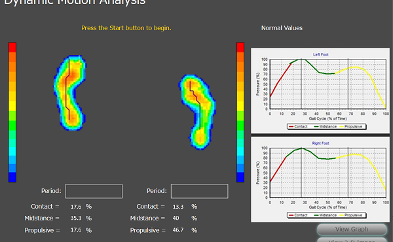Click the Left Foot graph legend

click(327, 127)
